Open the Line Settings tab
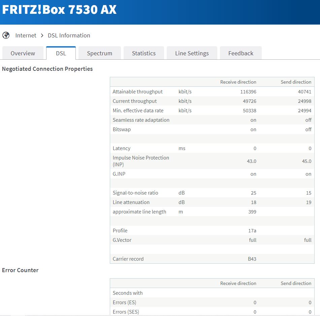This screenshot has width=320, height=316. (192, 53)
